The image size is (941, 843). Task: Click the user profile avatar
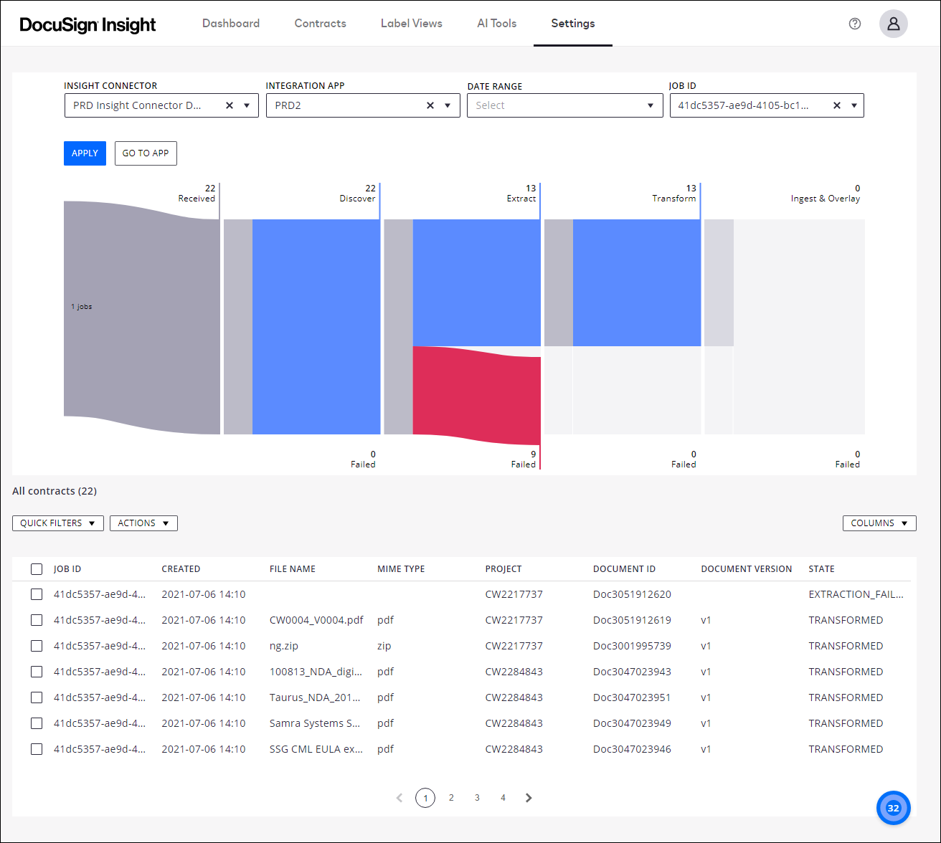(x=894, y=24)
